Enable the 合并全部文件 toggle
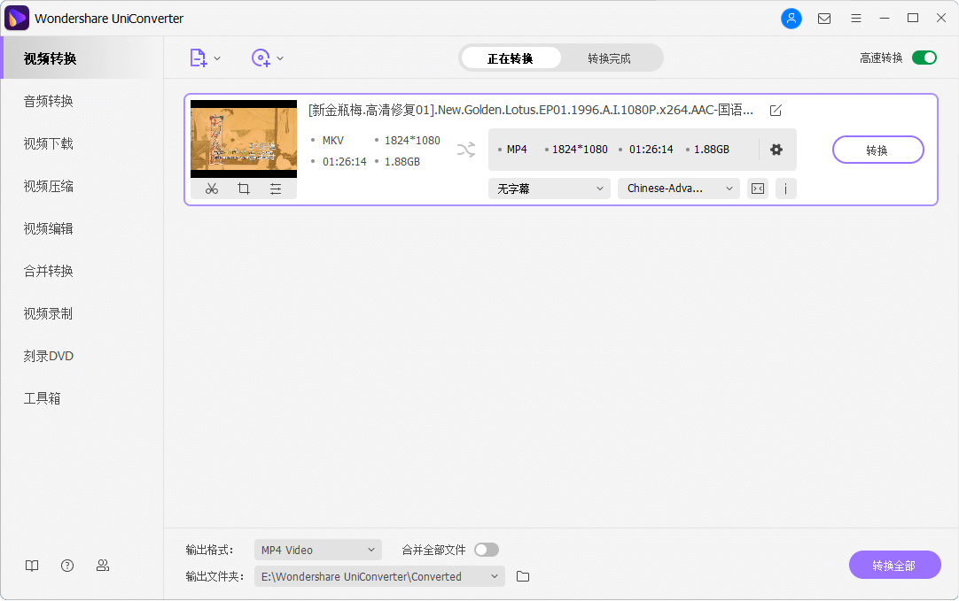This screenshot has height=601, width=959. (x=486, y=550)
